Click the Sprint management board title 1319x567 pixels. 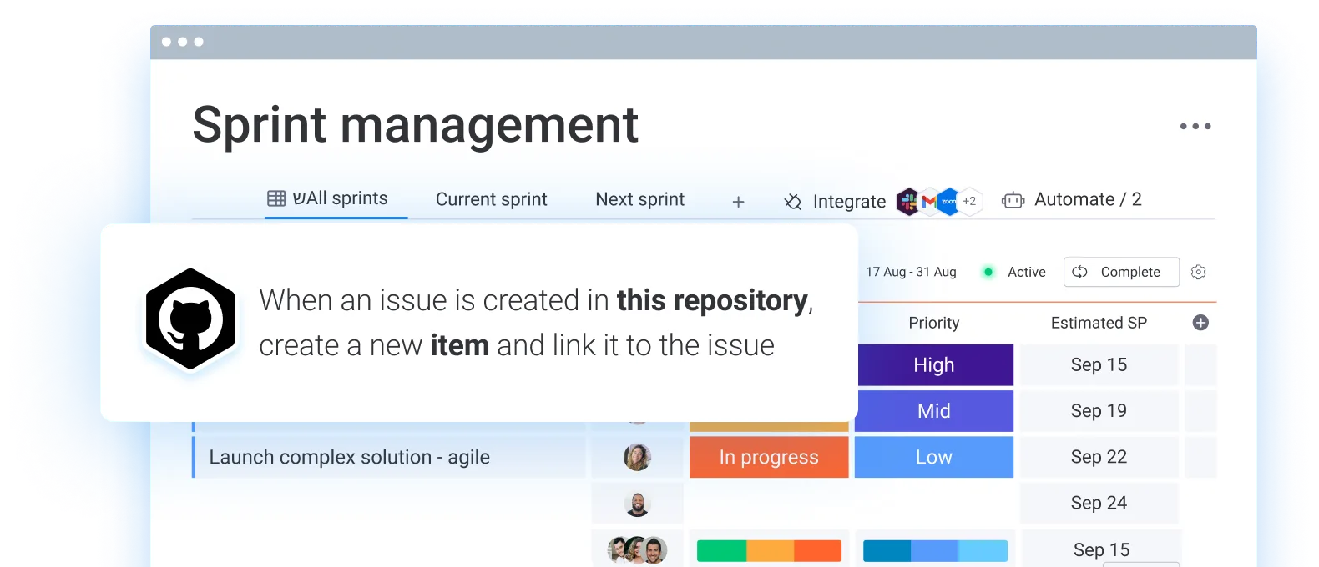[415, 125]
